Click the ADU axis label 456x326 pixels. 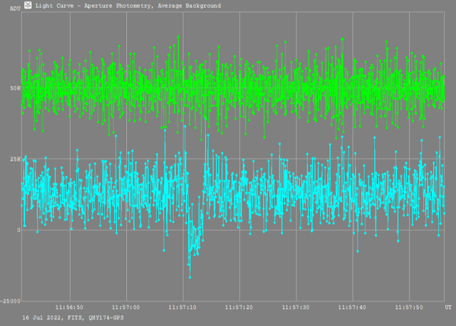[15, 9]
